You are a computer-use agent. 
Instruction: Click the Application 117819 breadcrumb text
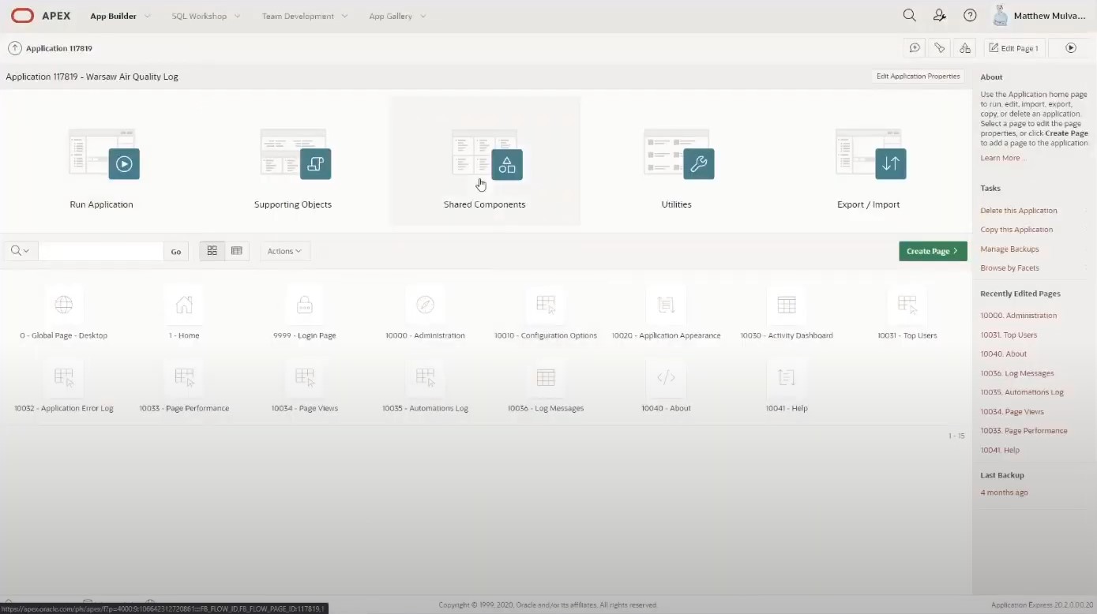[x=59, y=48]
